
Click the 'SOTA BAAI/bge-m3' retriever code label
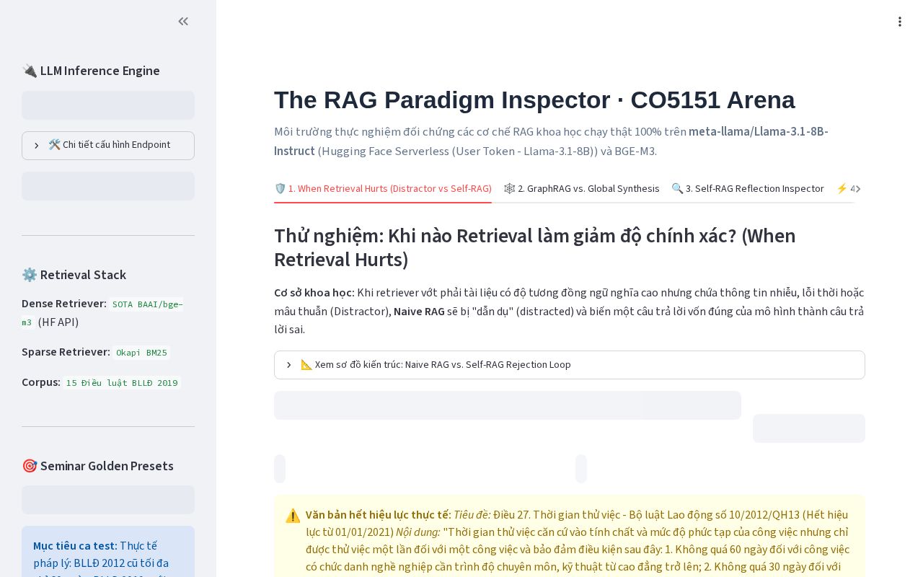[102, 313]
